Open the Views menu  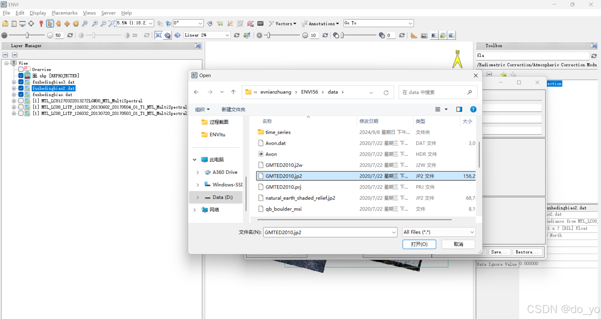pyautogui.click(x=89, y=13)
